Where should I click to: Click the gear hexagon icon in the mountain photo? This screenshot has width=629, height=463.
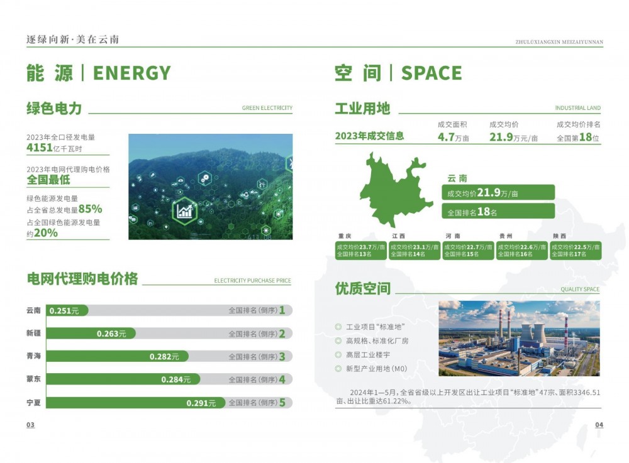coord(205,178)
